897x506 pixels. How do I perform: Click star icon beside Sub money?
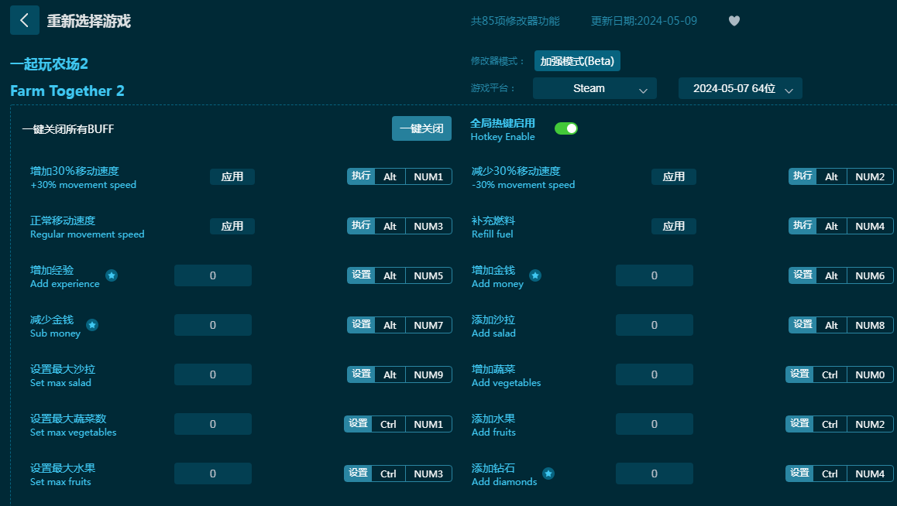click(x=92, y=325)
